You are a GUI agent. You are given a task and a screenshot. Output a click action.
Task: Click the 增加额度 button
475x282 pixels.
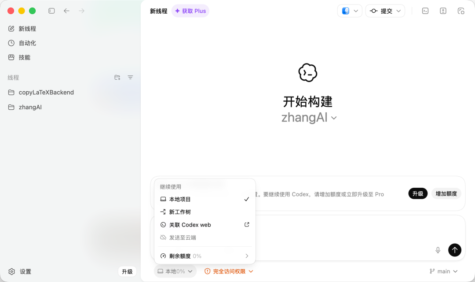point(446,194)
